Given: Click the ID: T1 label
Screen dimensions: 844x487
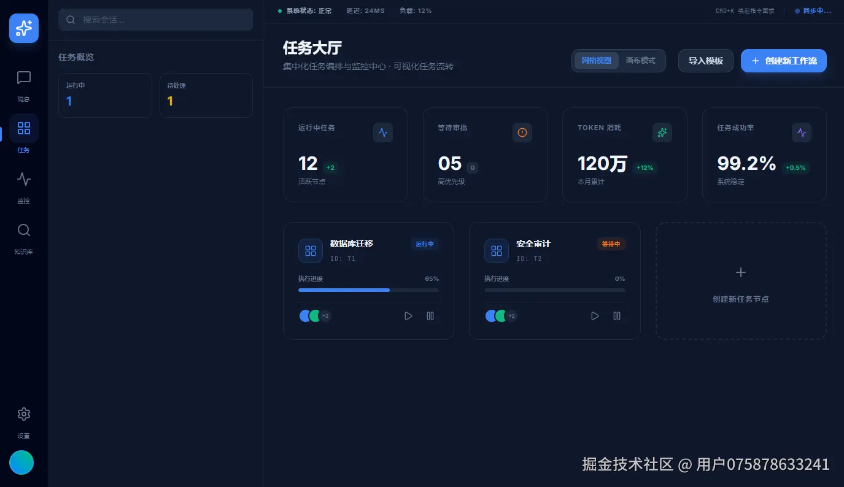Looking at the screenshot, I should tap(343, 259).
